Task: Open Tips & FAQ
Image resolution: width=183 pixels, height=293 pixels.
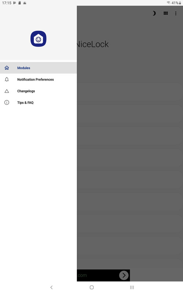Action: point(38,103)
